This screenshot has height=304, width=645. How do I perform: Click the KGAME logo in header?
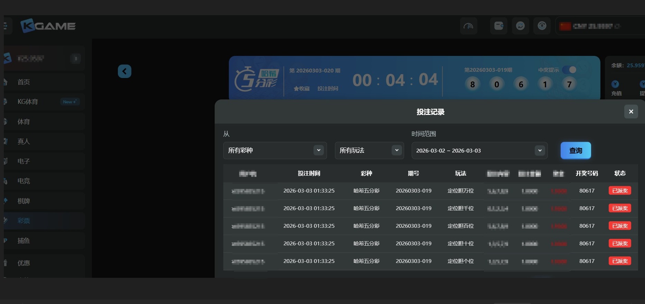(48, 26)
